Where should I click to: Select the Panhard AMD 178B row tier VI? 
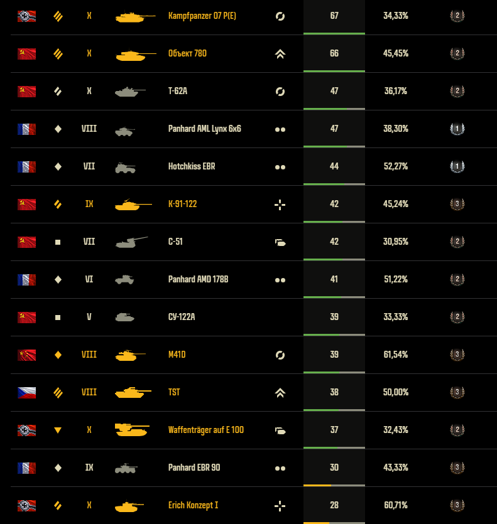(89, 279)
